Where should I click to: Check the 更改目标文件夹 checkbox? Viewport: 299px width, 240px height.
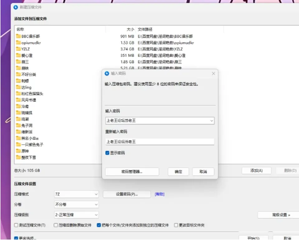click(176, 225)
